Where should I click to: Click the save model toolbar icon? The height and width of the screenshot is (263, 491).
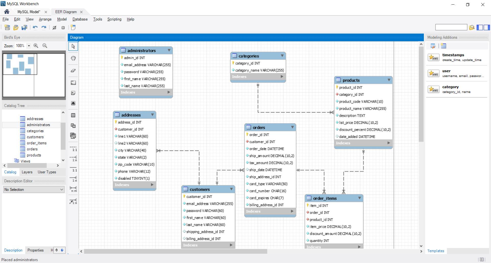(24, 28)
